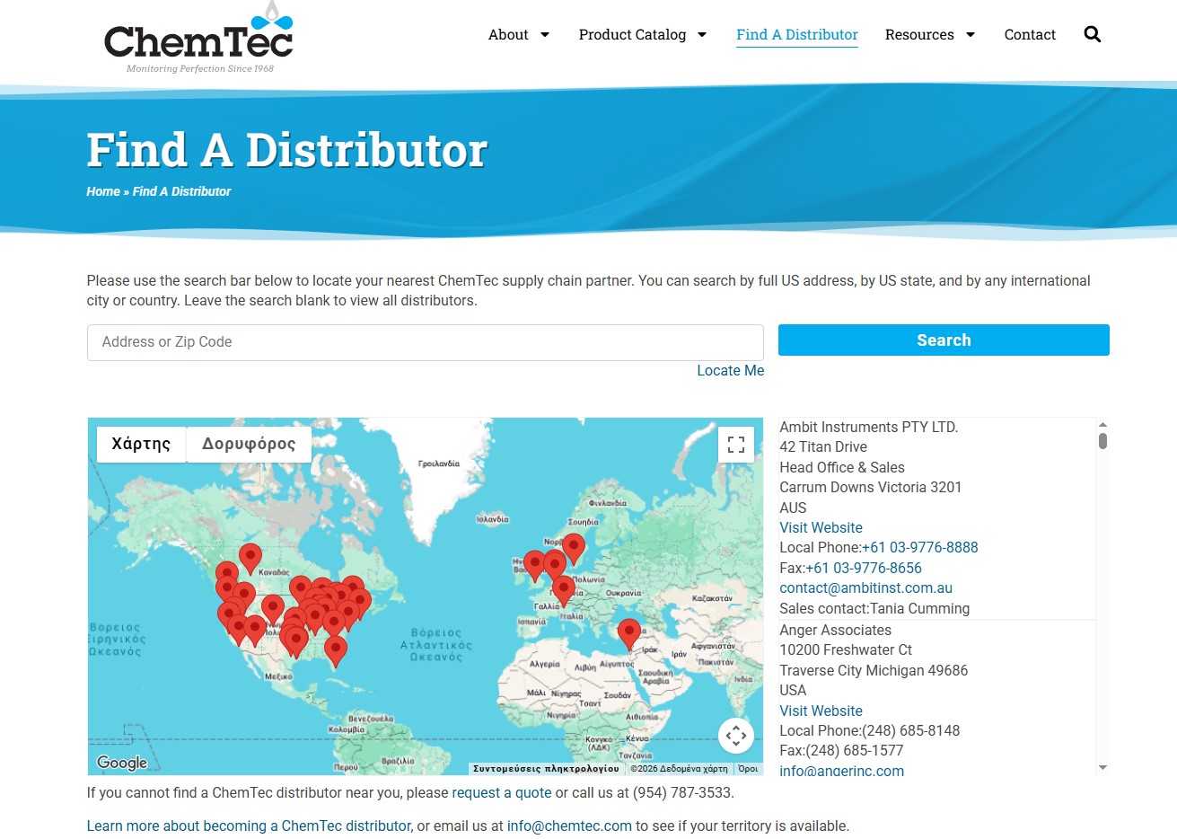This screenshot has width=1177, height=839.
Task: Expand the Product Catalog dropdown arrow
Action: (702, 35)
